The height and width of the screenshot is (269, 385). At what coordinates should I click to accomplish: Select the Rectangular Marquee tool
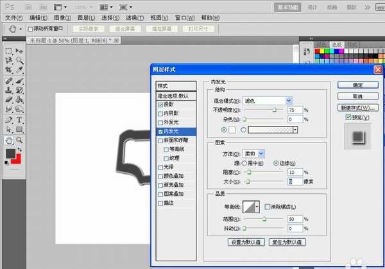pyautogui.click(x=8, y=50)
